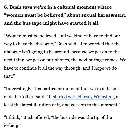Click the bold heading number "6."
This screenshot has height=129, width=127.
pos(6,7)
